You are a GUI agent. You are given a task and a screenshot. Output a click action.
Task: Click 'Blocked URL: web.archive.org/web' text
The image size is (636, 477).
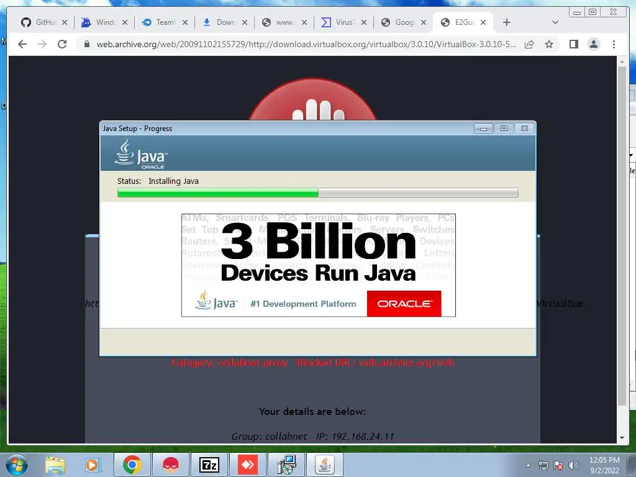pos(375,362)
